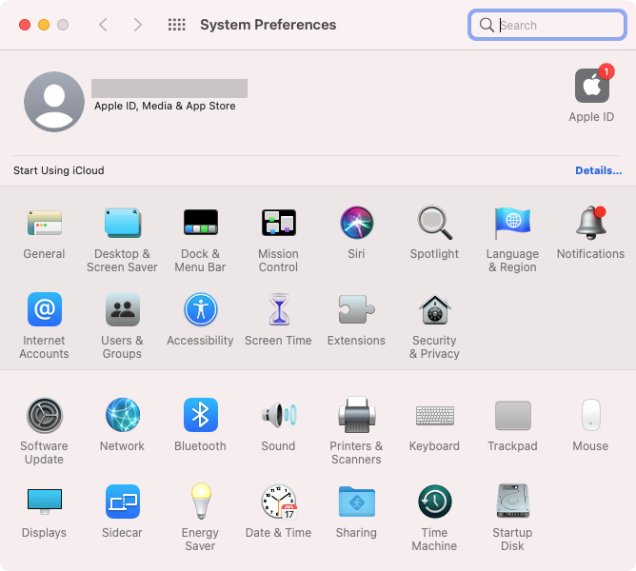Viewport: 636px width, 571px height.
Task: Go forward with the forward arrow
Action: pyautogui.click(x=138, y=25)
